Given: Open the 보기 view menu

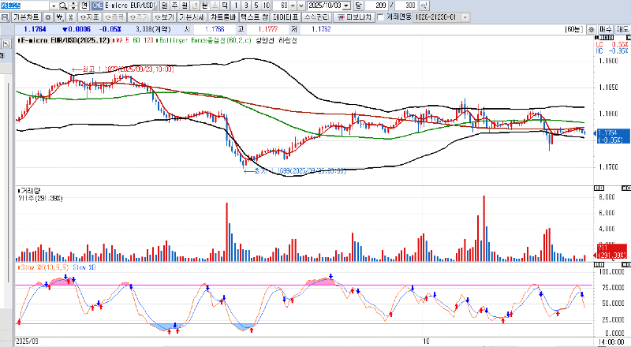Looking at the screenshot, I should [x=163, y=17].
